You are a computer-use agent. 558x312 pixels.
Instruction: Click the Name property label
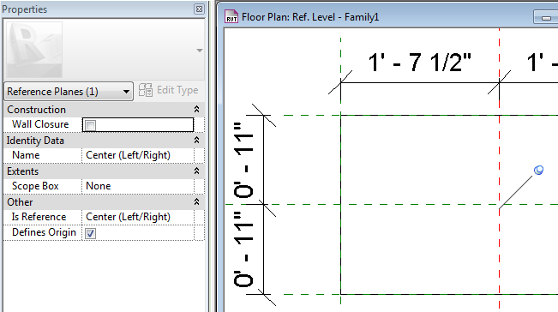click(26, 155)
